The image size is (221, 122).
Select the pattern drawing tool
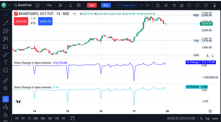tap(6, 39)
